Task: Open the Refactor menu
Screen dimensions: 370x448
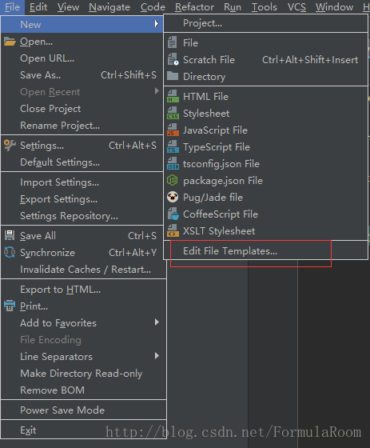Action: pyautogui.click(x=194, y=7)
